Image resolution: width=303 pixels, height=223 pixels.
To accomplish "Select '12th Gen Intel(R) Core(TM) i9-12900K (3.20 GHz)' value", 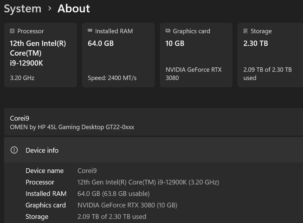I will (148, 182).
